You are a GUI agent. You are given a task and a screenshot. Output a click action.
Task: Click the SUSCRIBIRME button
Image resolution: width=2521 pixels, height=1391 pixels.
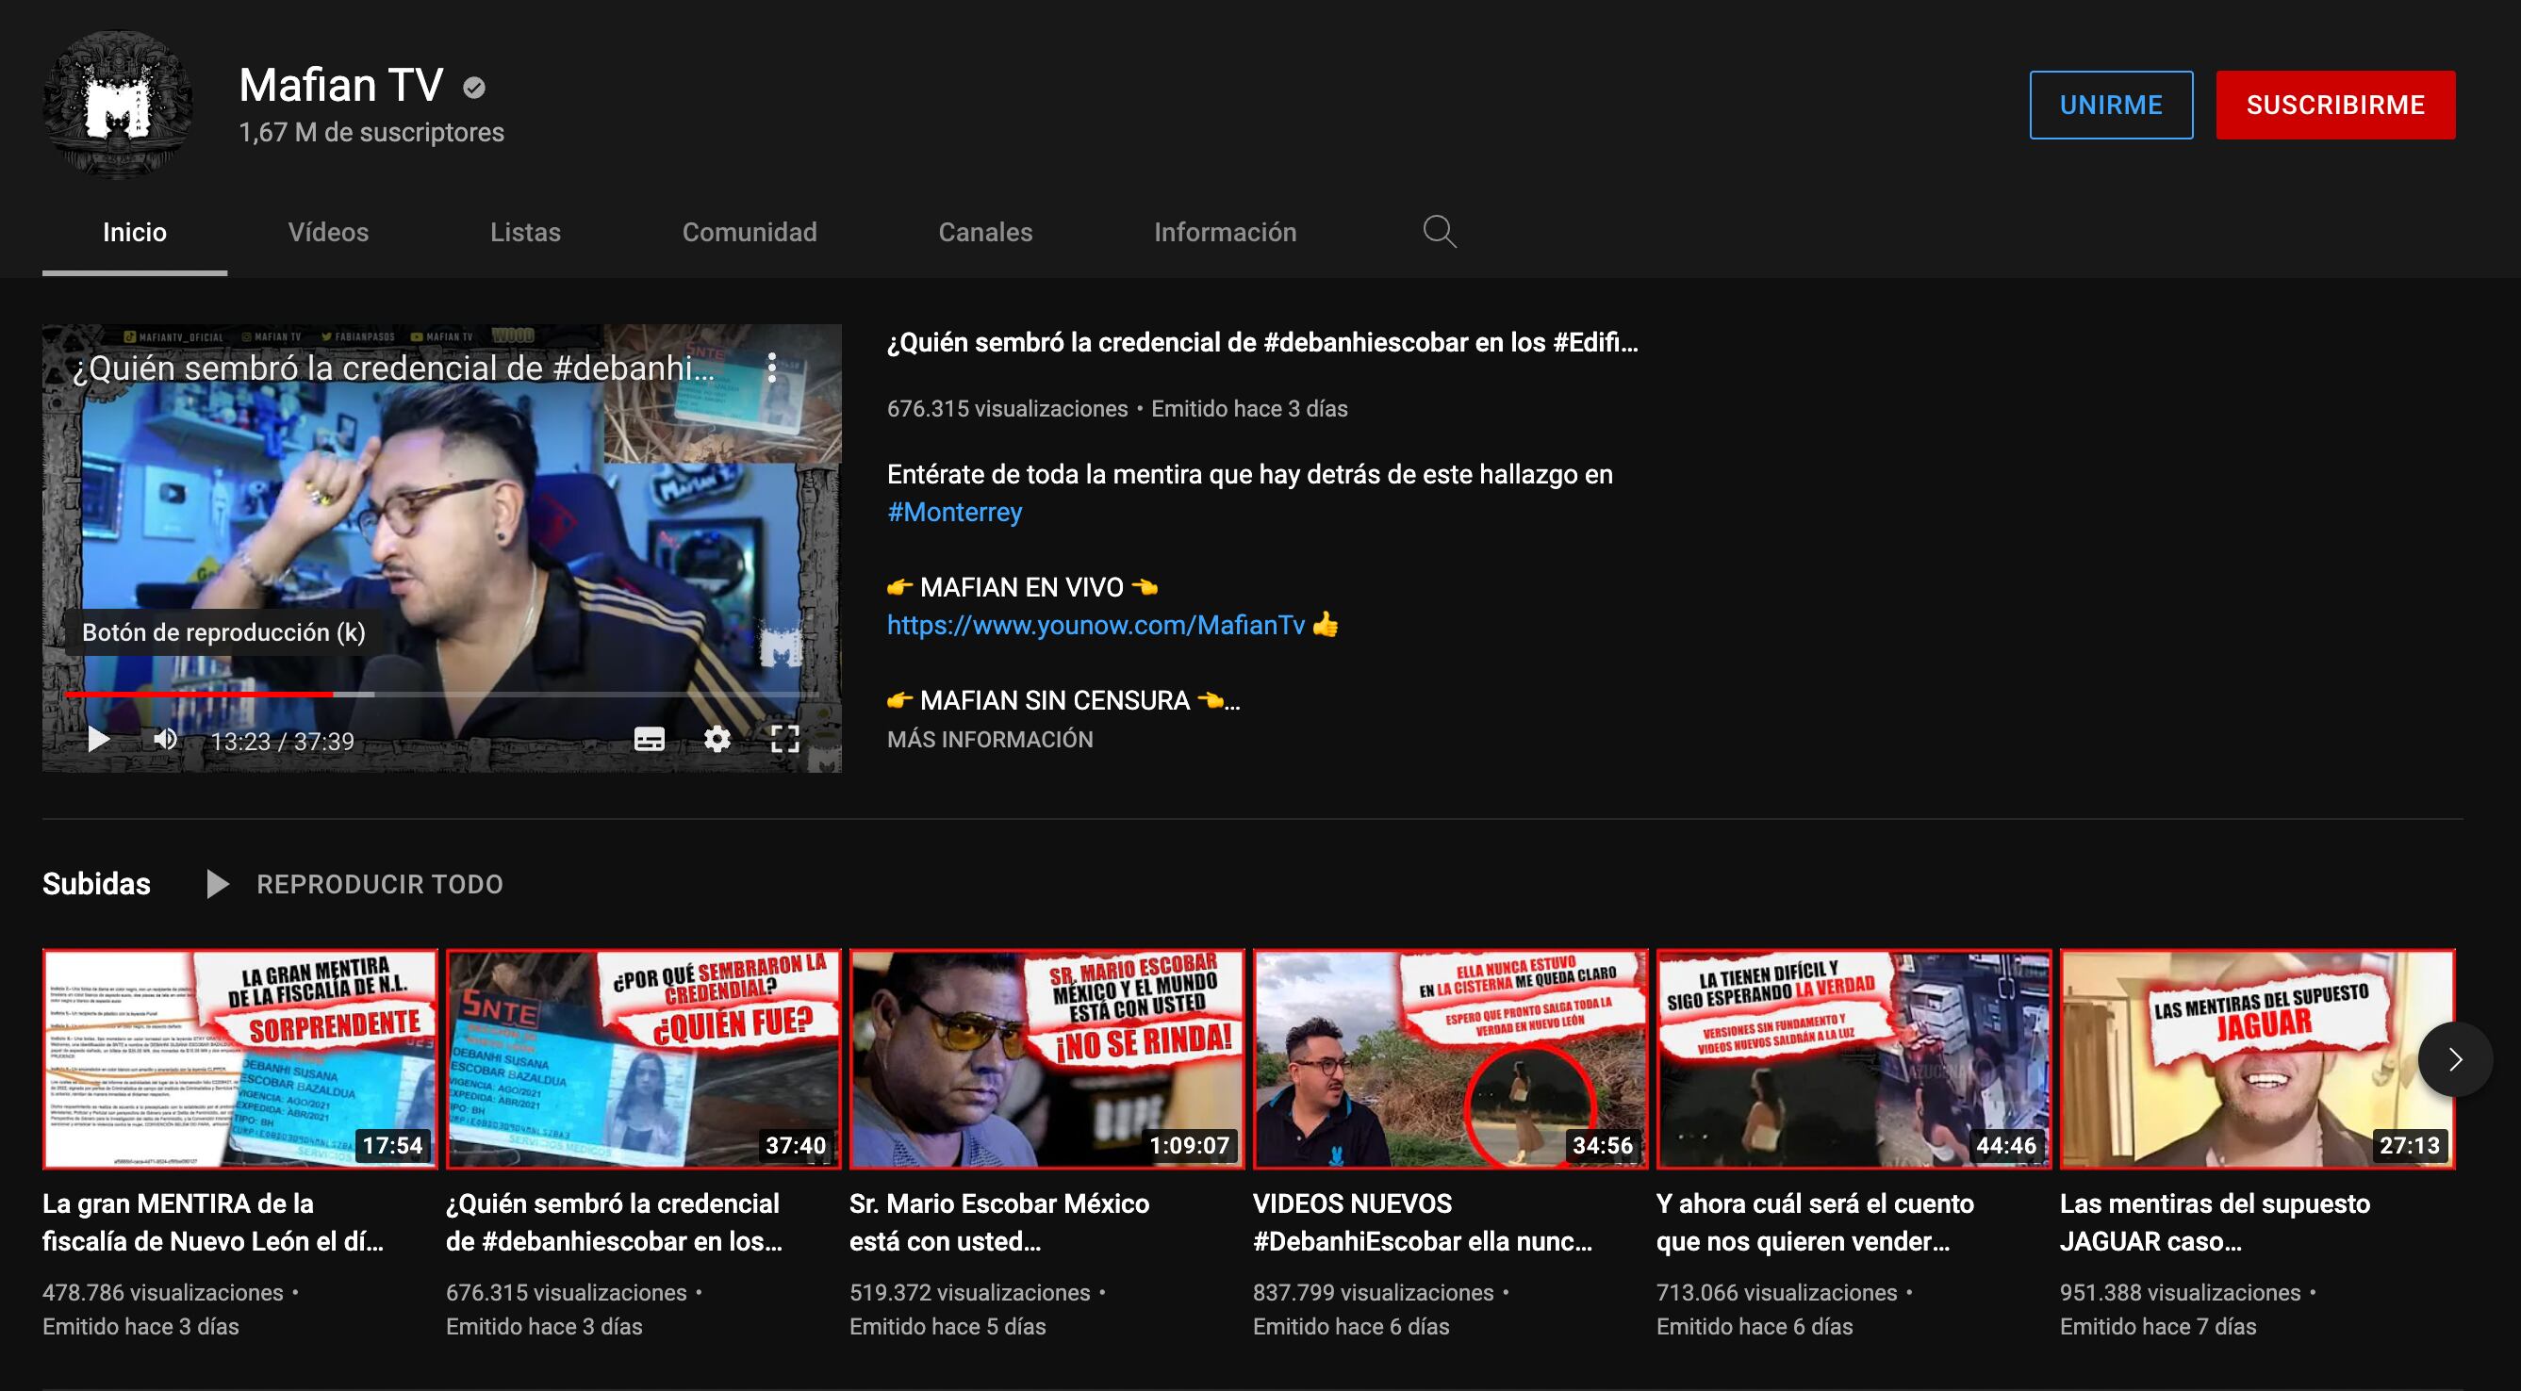pyautogui.click(x=2334, y=105)
